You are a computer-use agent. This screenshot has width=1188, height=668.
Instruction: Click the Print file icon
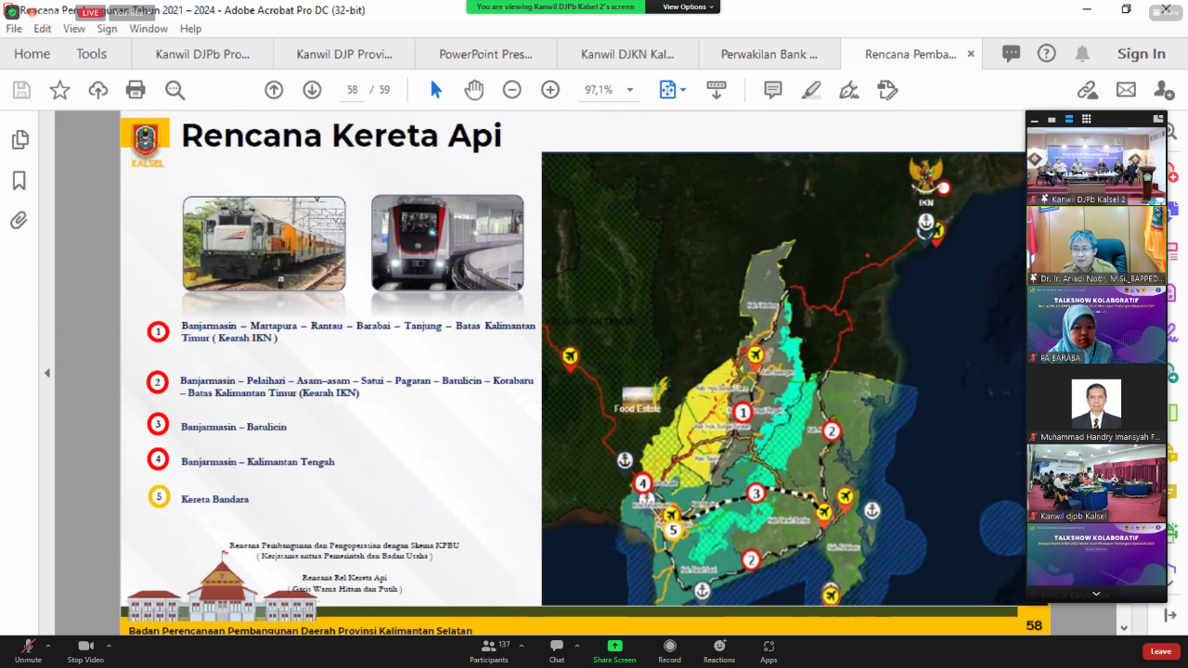(136, 90)
